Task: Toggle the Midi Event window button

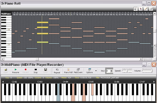Action: click(x=78, y=71)
